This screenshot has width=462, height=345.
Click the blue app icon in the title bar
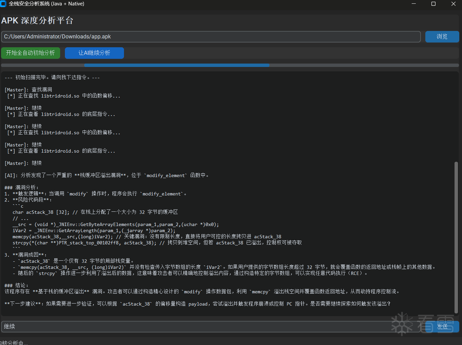pos(3,4)
